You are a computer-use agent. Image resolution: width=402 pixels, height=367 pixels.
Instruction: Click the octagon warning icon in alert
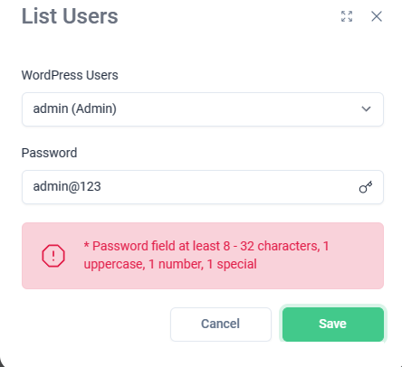point(53,256)
